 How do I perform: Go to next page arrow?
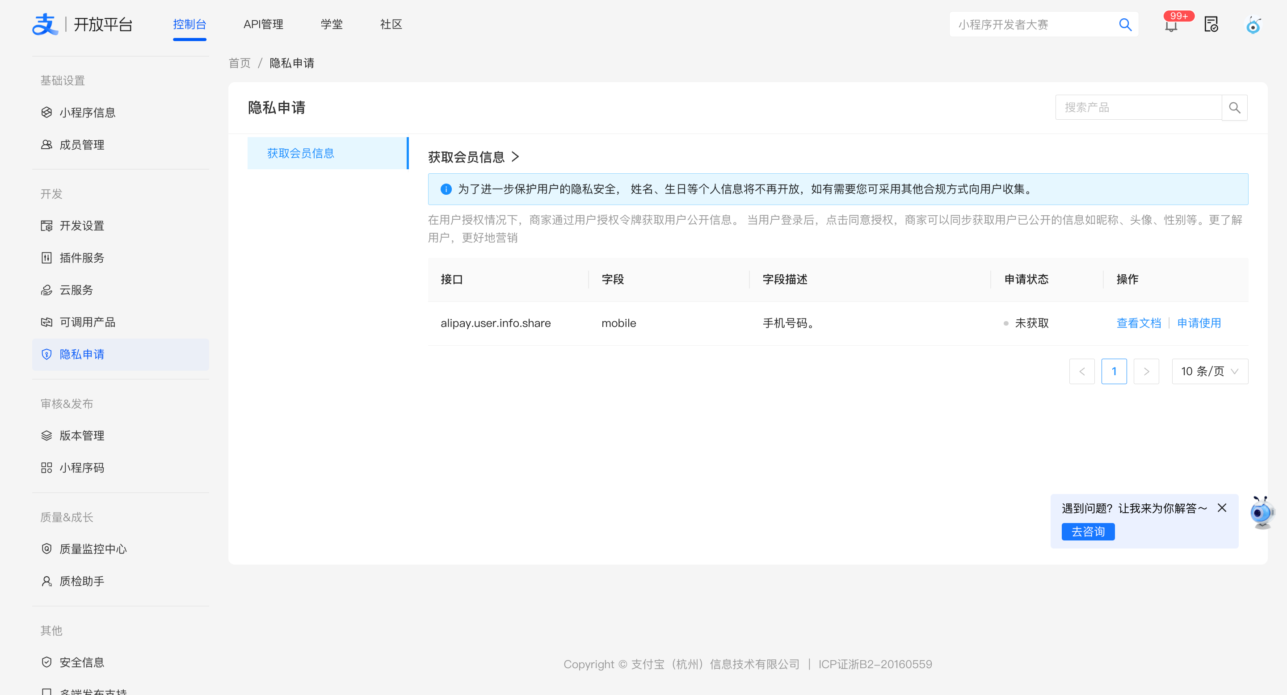[1146, 372]
